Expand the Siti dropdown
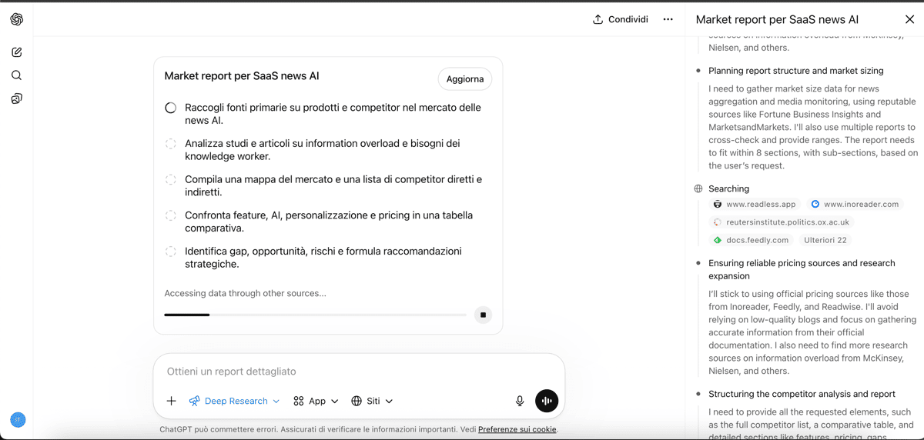924x440 pixels. [372, 401]
